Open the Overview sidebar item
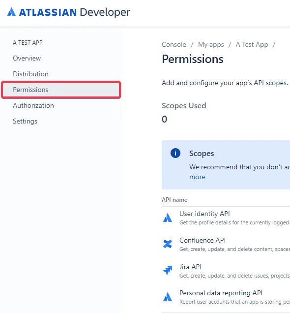This screenshot has height=313, width=290. click(x=27, y=58)
